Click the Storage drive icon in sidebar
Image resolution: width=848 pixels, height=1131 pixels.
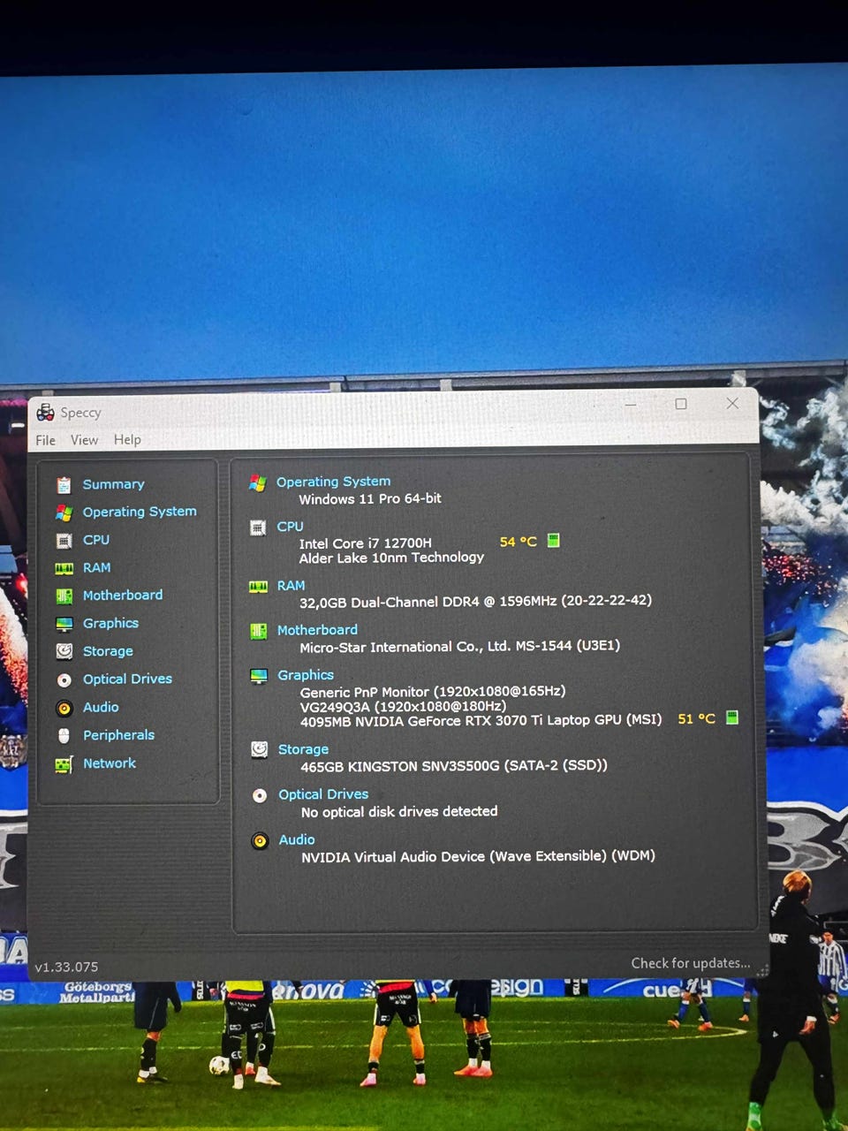tap(64, 652)
